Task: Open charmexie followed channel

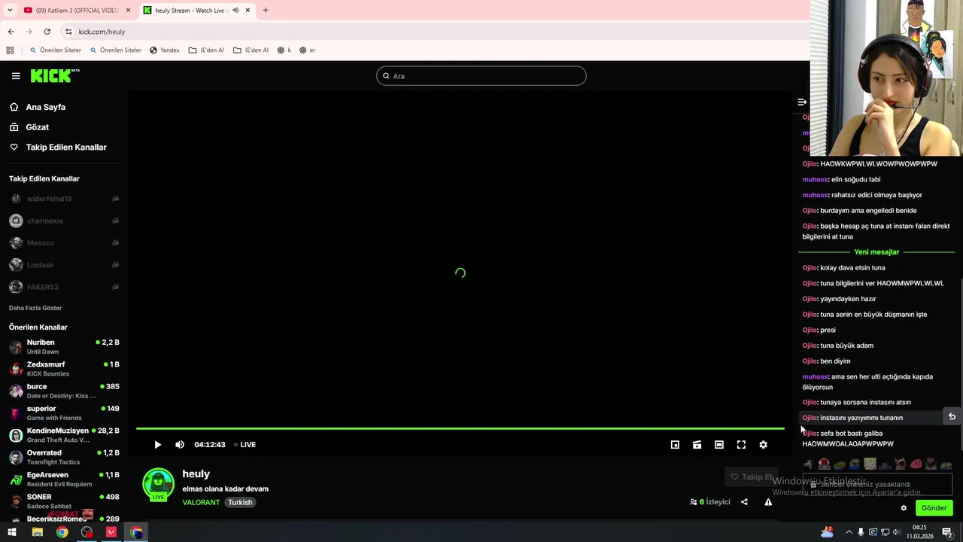Action: (64, 221)
